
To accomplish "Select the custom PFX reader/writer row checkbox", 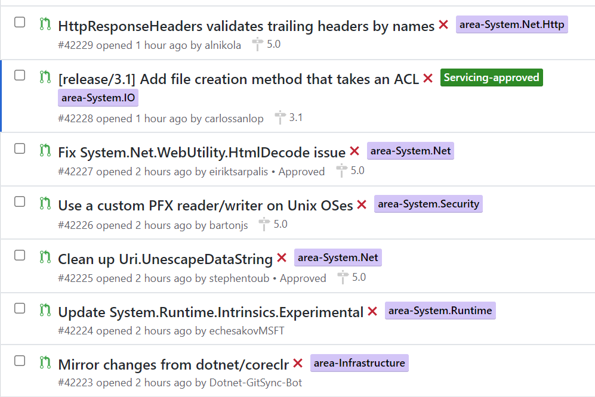I will click(20, 201).
